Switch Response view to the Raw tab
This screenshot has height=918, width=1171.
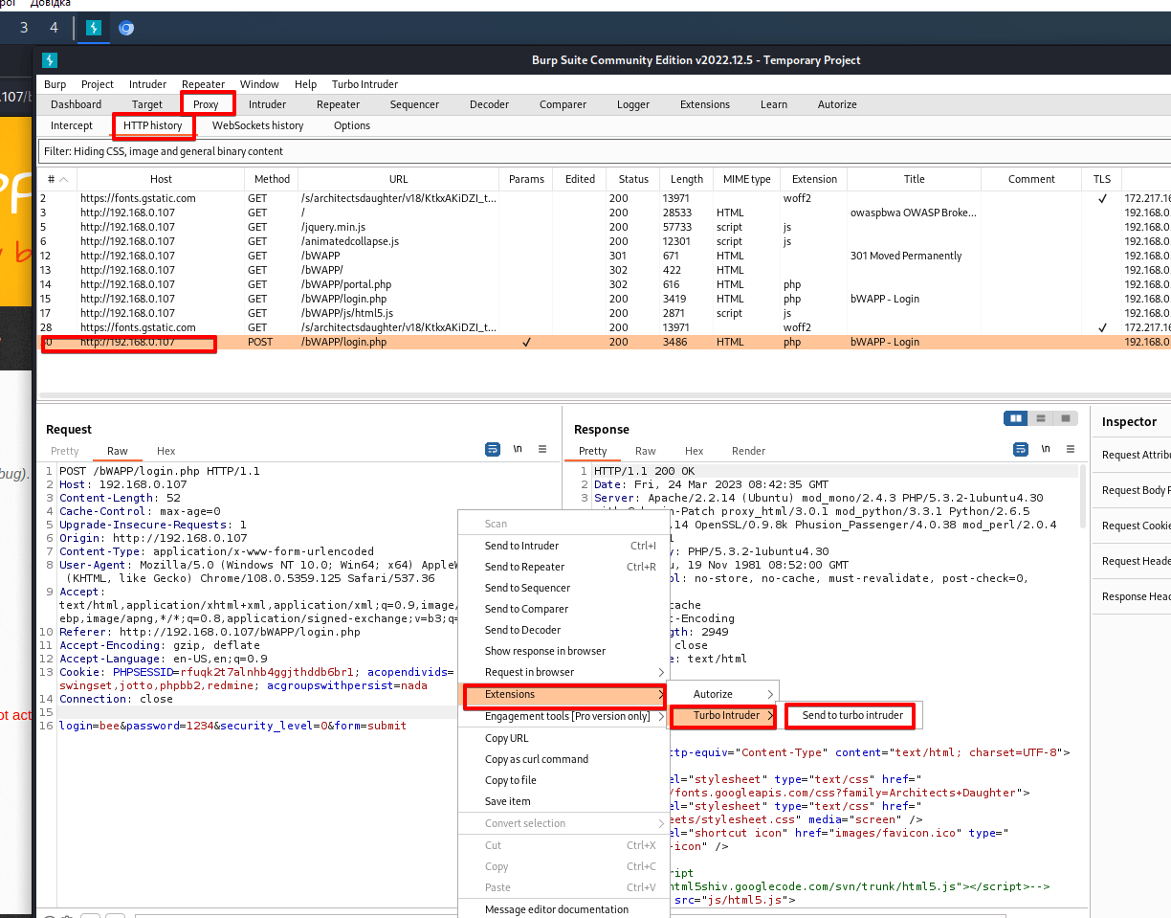[646, 451]
